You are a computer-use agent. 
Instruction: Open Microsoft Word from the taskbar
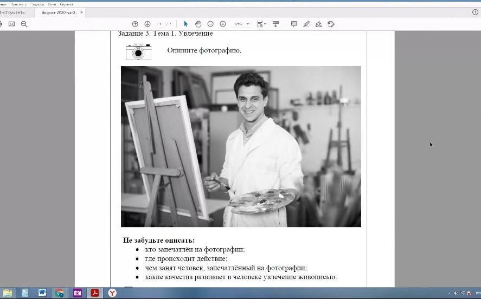42,293
